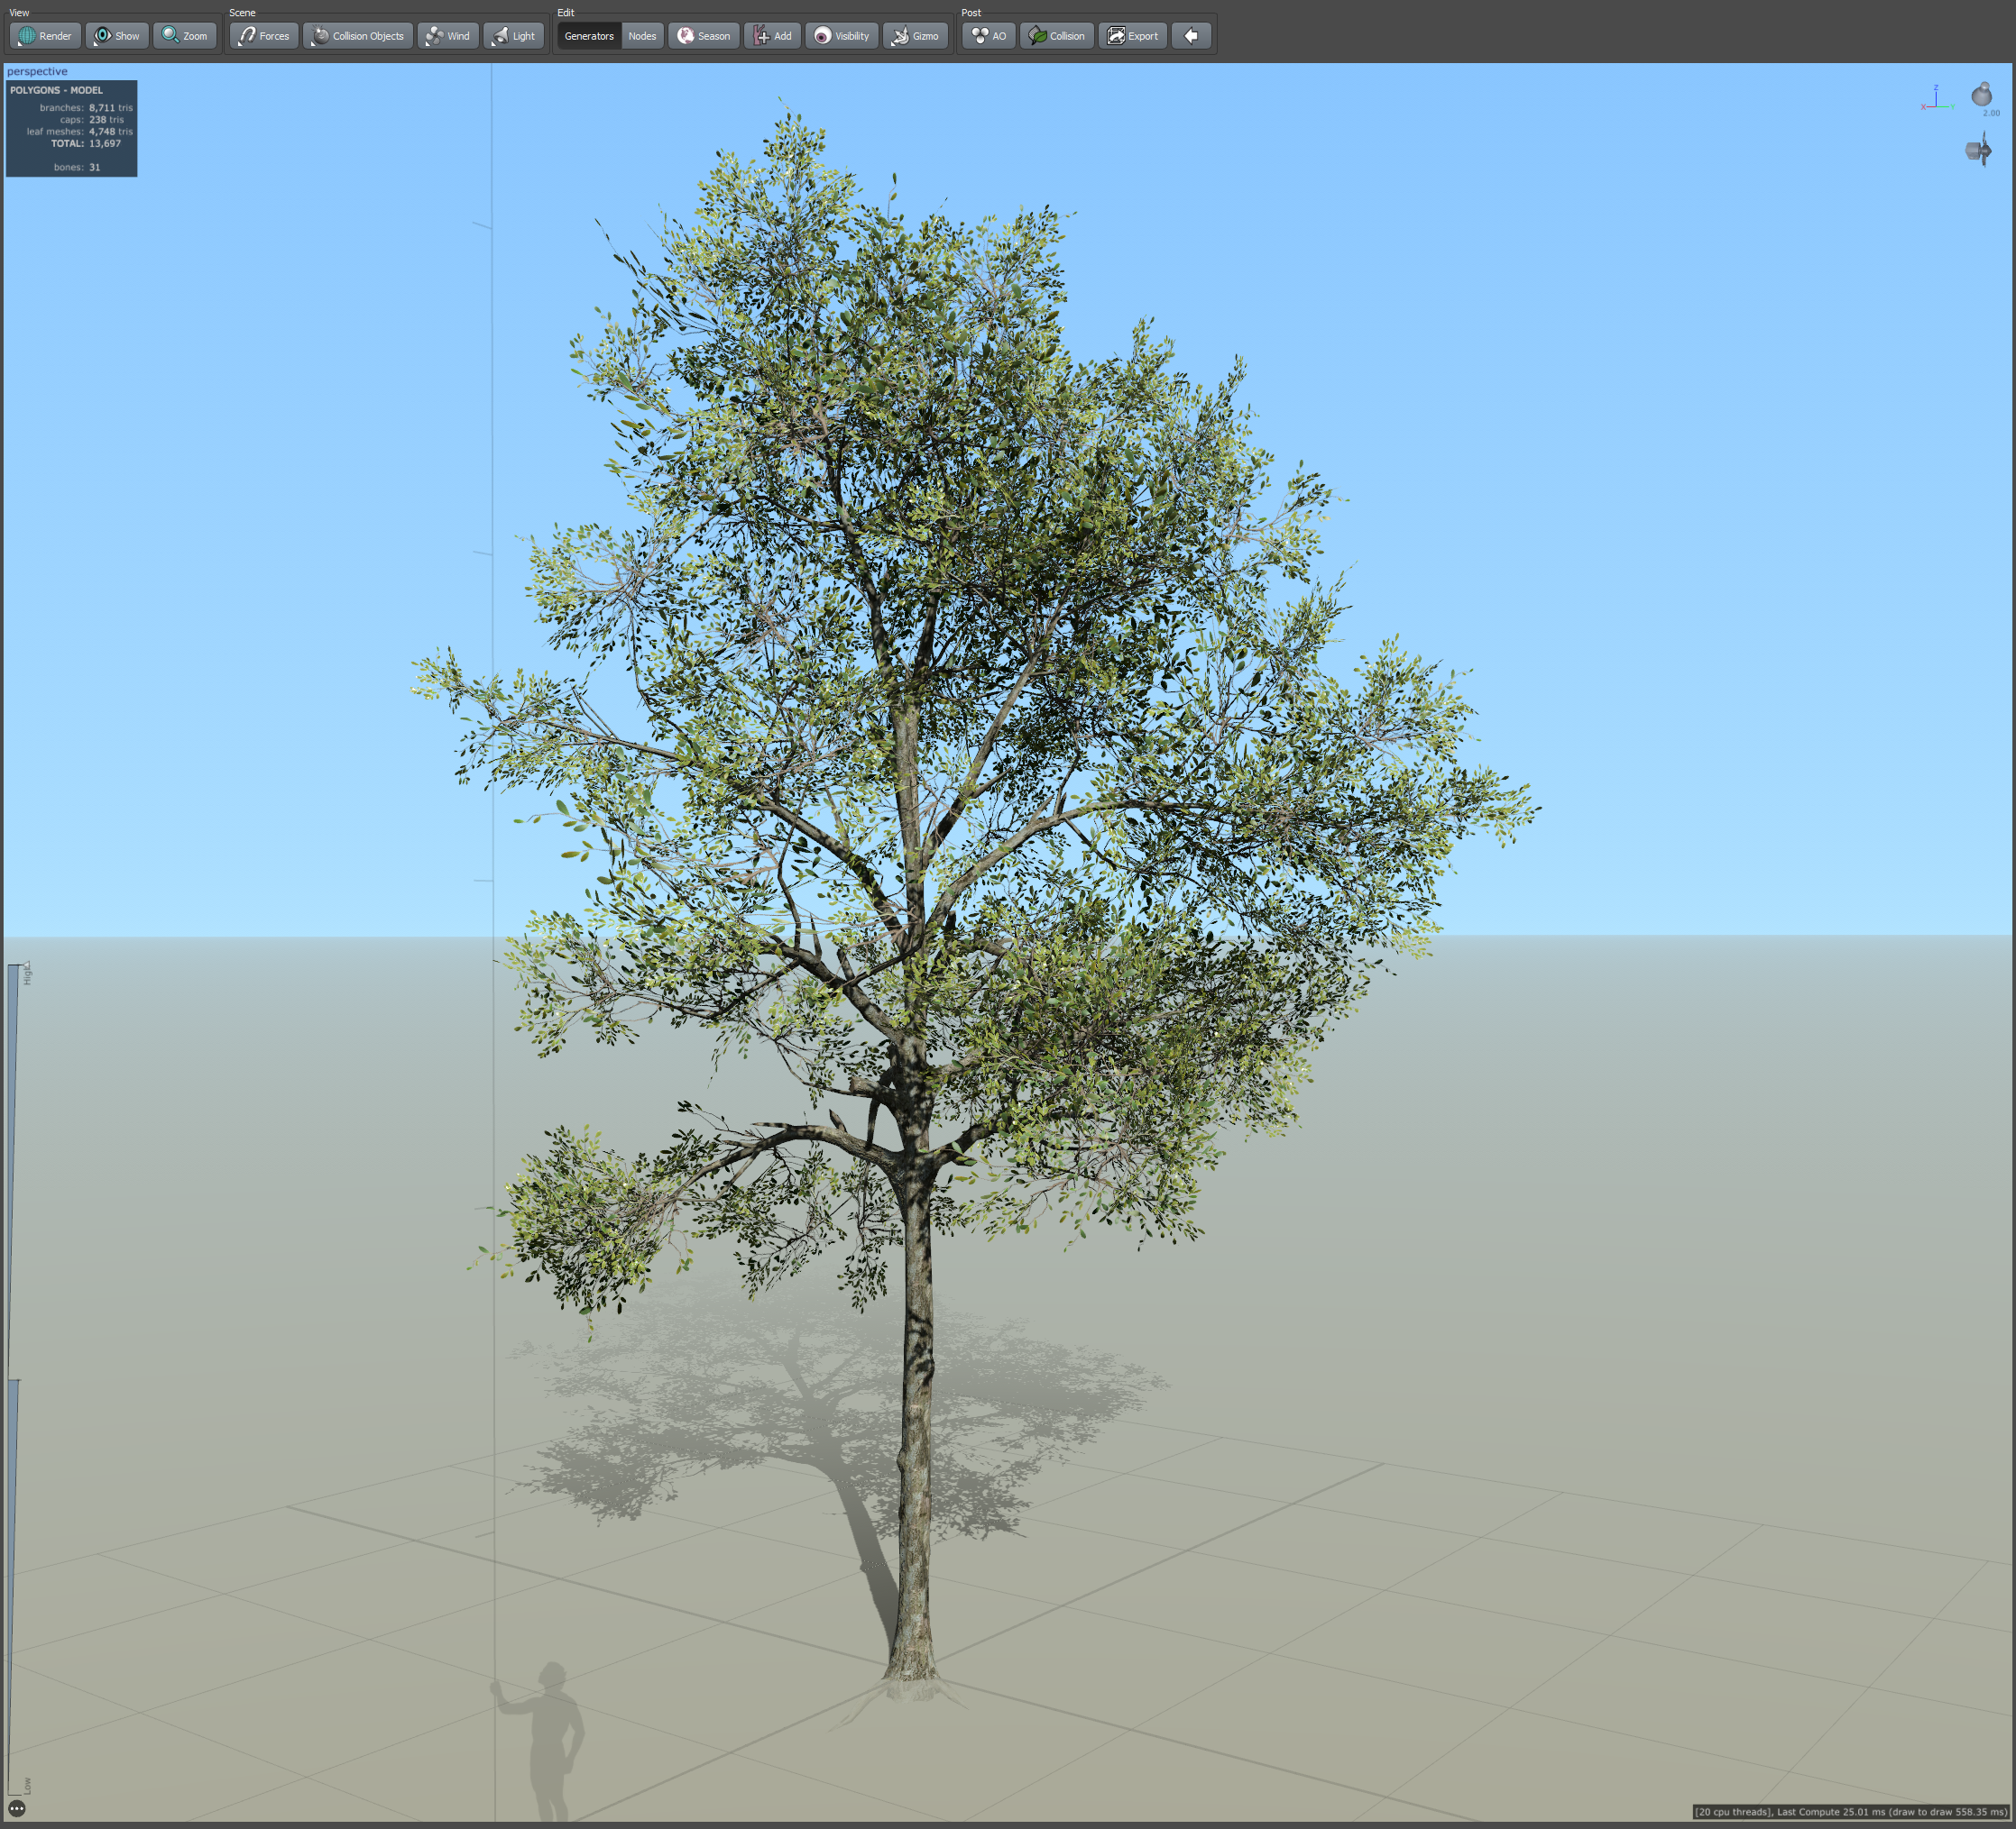This screenshot has width=2016, height=1829.
Task: Open the Season tool
Action: pyautogui.click(x=704, y=36)
